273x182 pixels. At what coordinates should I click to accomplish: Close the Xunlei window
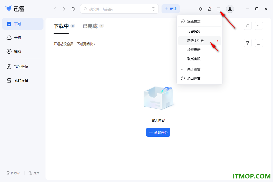pos(266,9)
